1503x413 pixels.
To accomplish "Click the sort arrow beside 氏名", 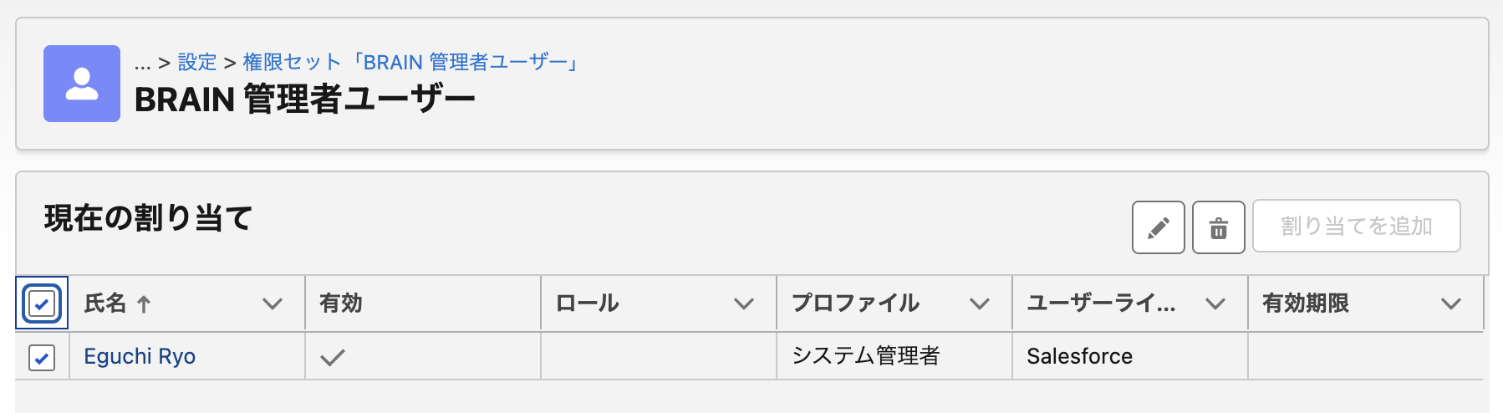I will pyautogui.click(x=144, y=304).
